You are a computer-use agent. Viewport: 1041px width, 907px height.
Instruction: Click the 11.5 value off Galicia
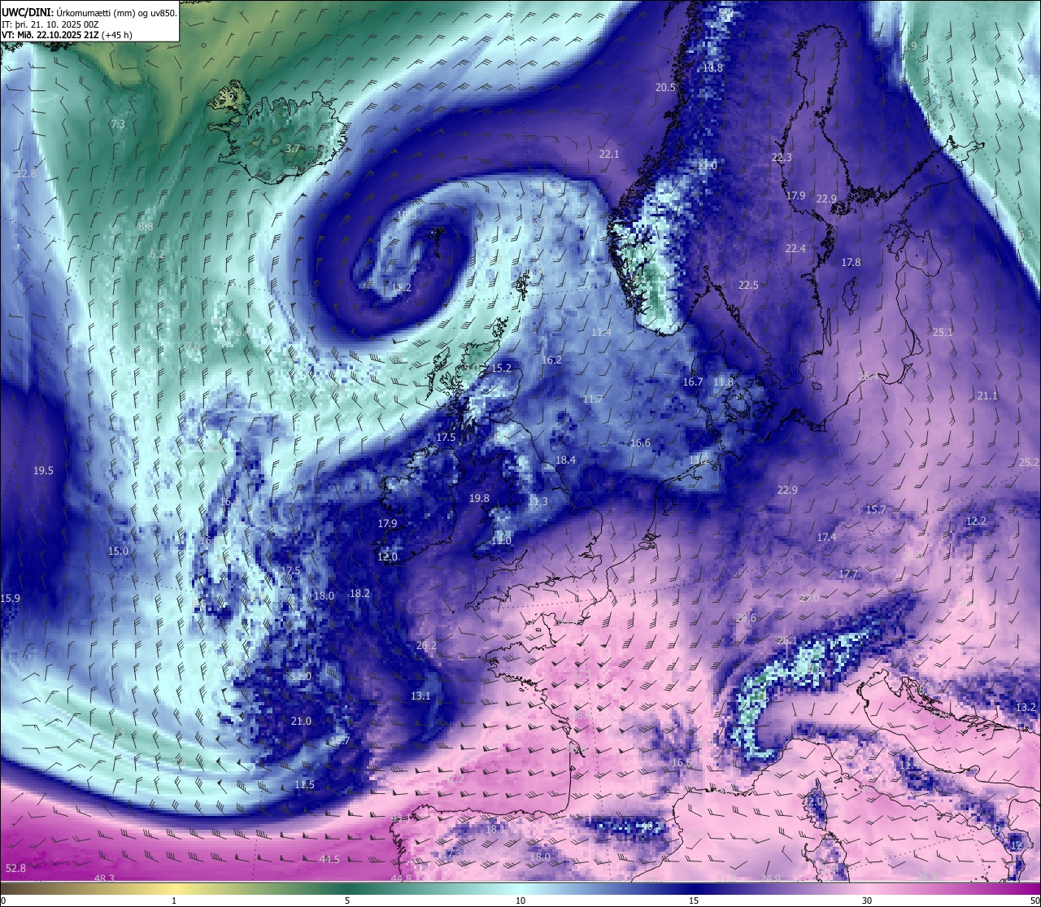coord(304,785)
